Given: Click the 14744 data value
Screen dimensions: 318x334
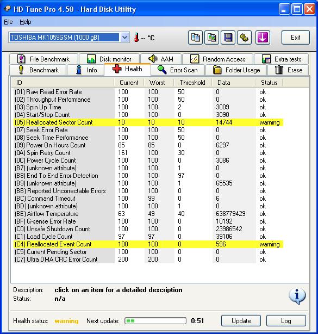Looking at the screenshot, I should point(224,122).
